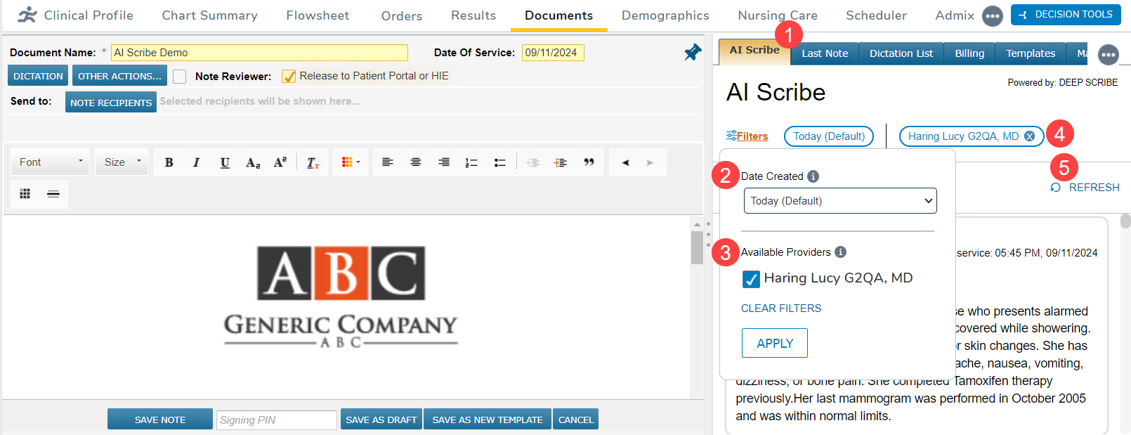Open the Dictation List tab

point(901,53)
